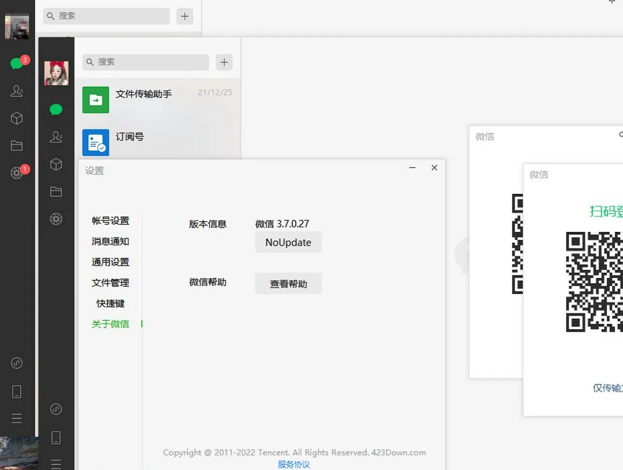Screen dimensions: 623x470
Task: Select 快捷键 settings tab
Action: 111,304
